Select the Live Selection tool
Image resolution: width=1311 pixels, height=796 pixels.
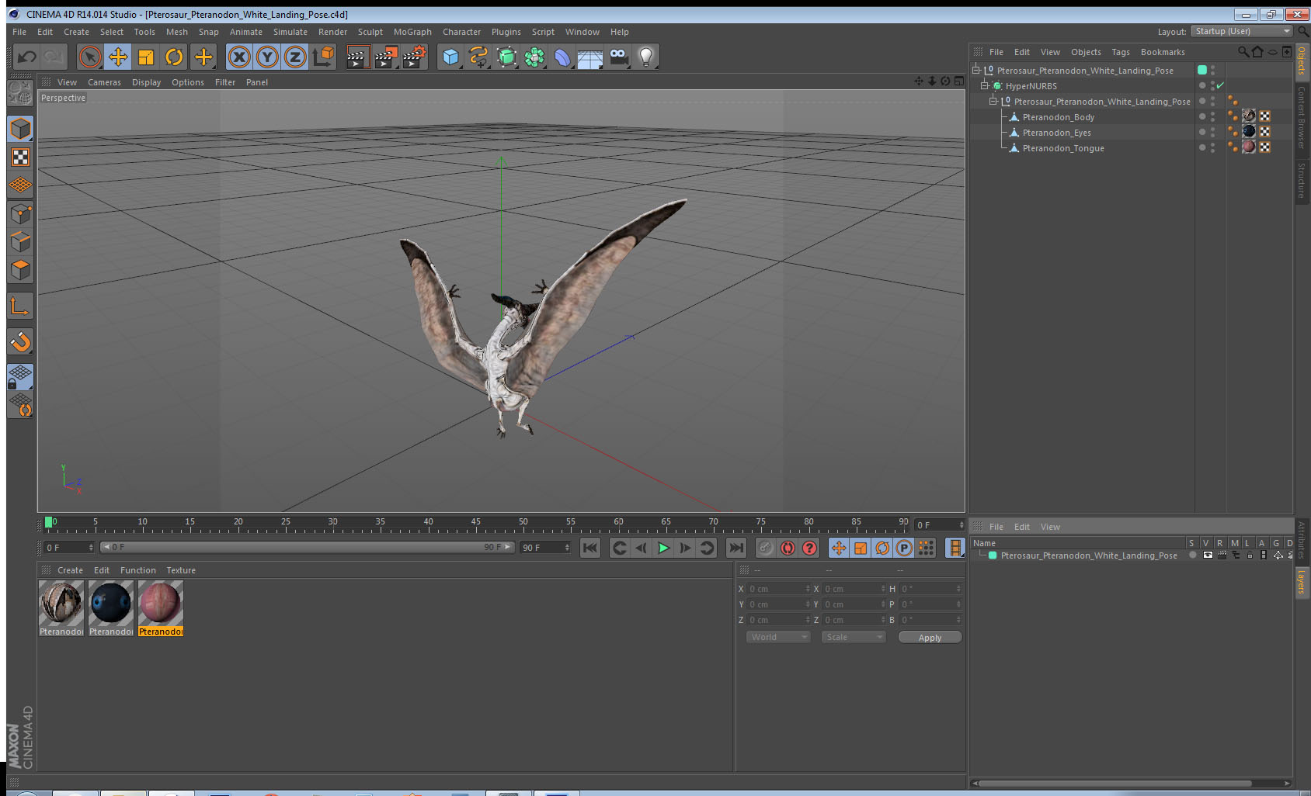click(x=90, y=57)
